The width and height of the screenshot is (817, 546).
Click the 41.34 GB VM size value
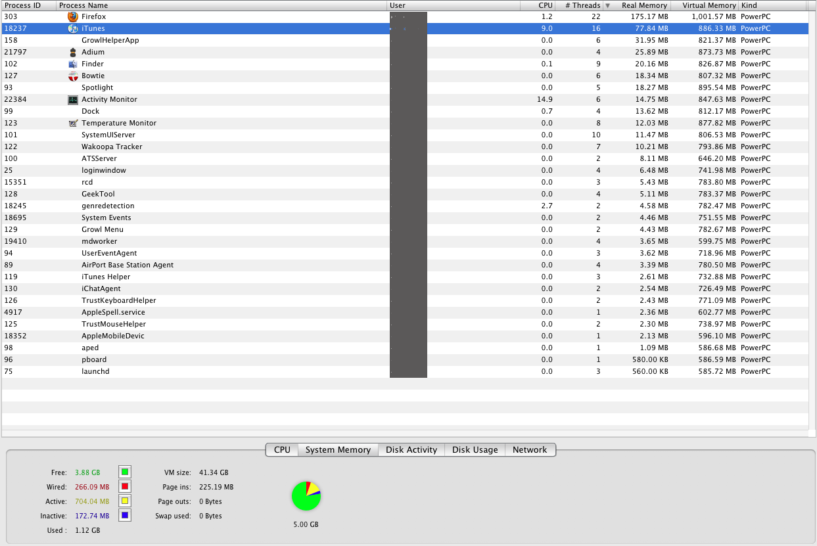click(x=214, y=472)
